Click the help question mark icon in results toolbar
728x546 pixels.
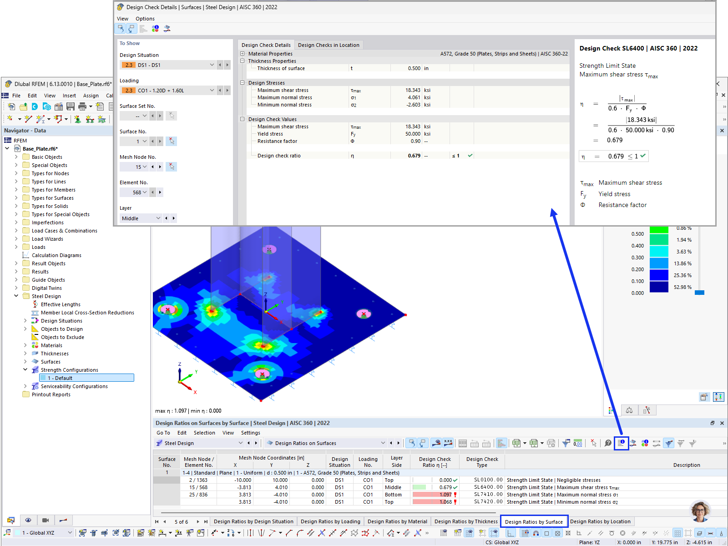coord(608,443)
